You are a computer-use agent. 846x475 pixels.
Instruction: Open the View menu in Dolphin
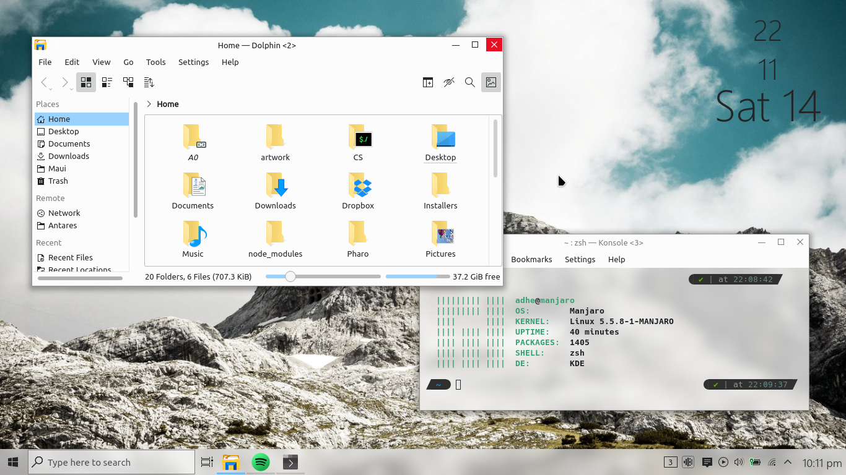(x=102, y=62)
